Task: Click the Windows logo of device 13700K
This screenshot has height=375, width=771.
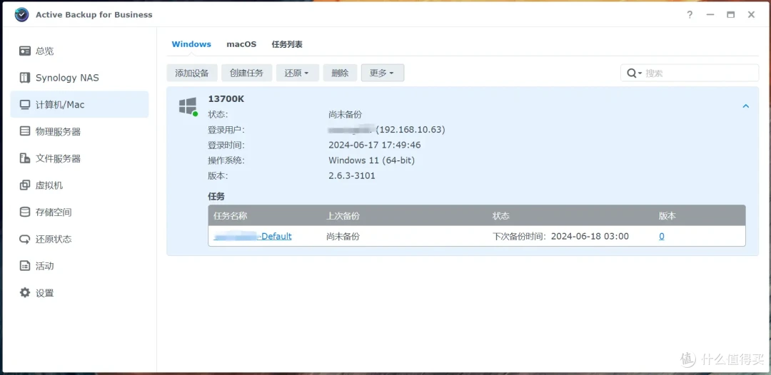Action: tap(187, 106)
